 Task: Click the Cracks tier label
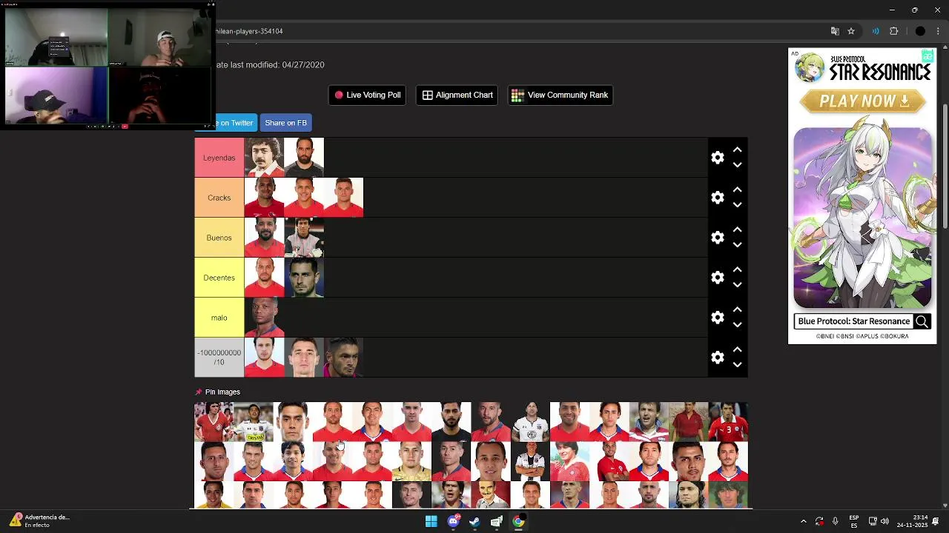[x=219, y=198]
